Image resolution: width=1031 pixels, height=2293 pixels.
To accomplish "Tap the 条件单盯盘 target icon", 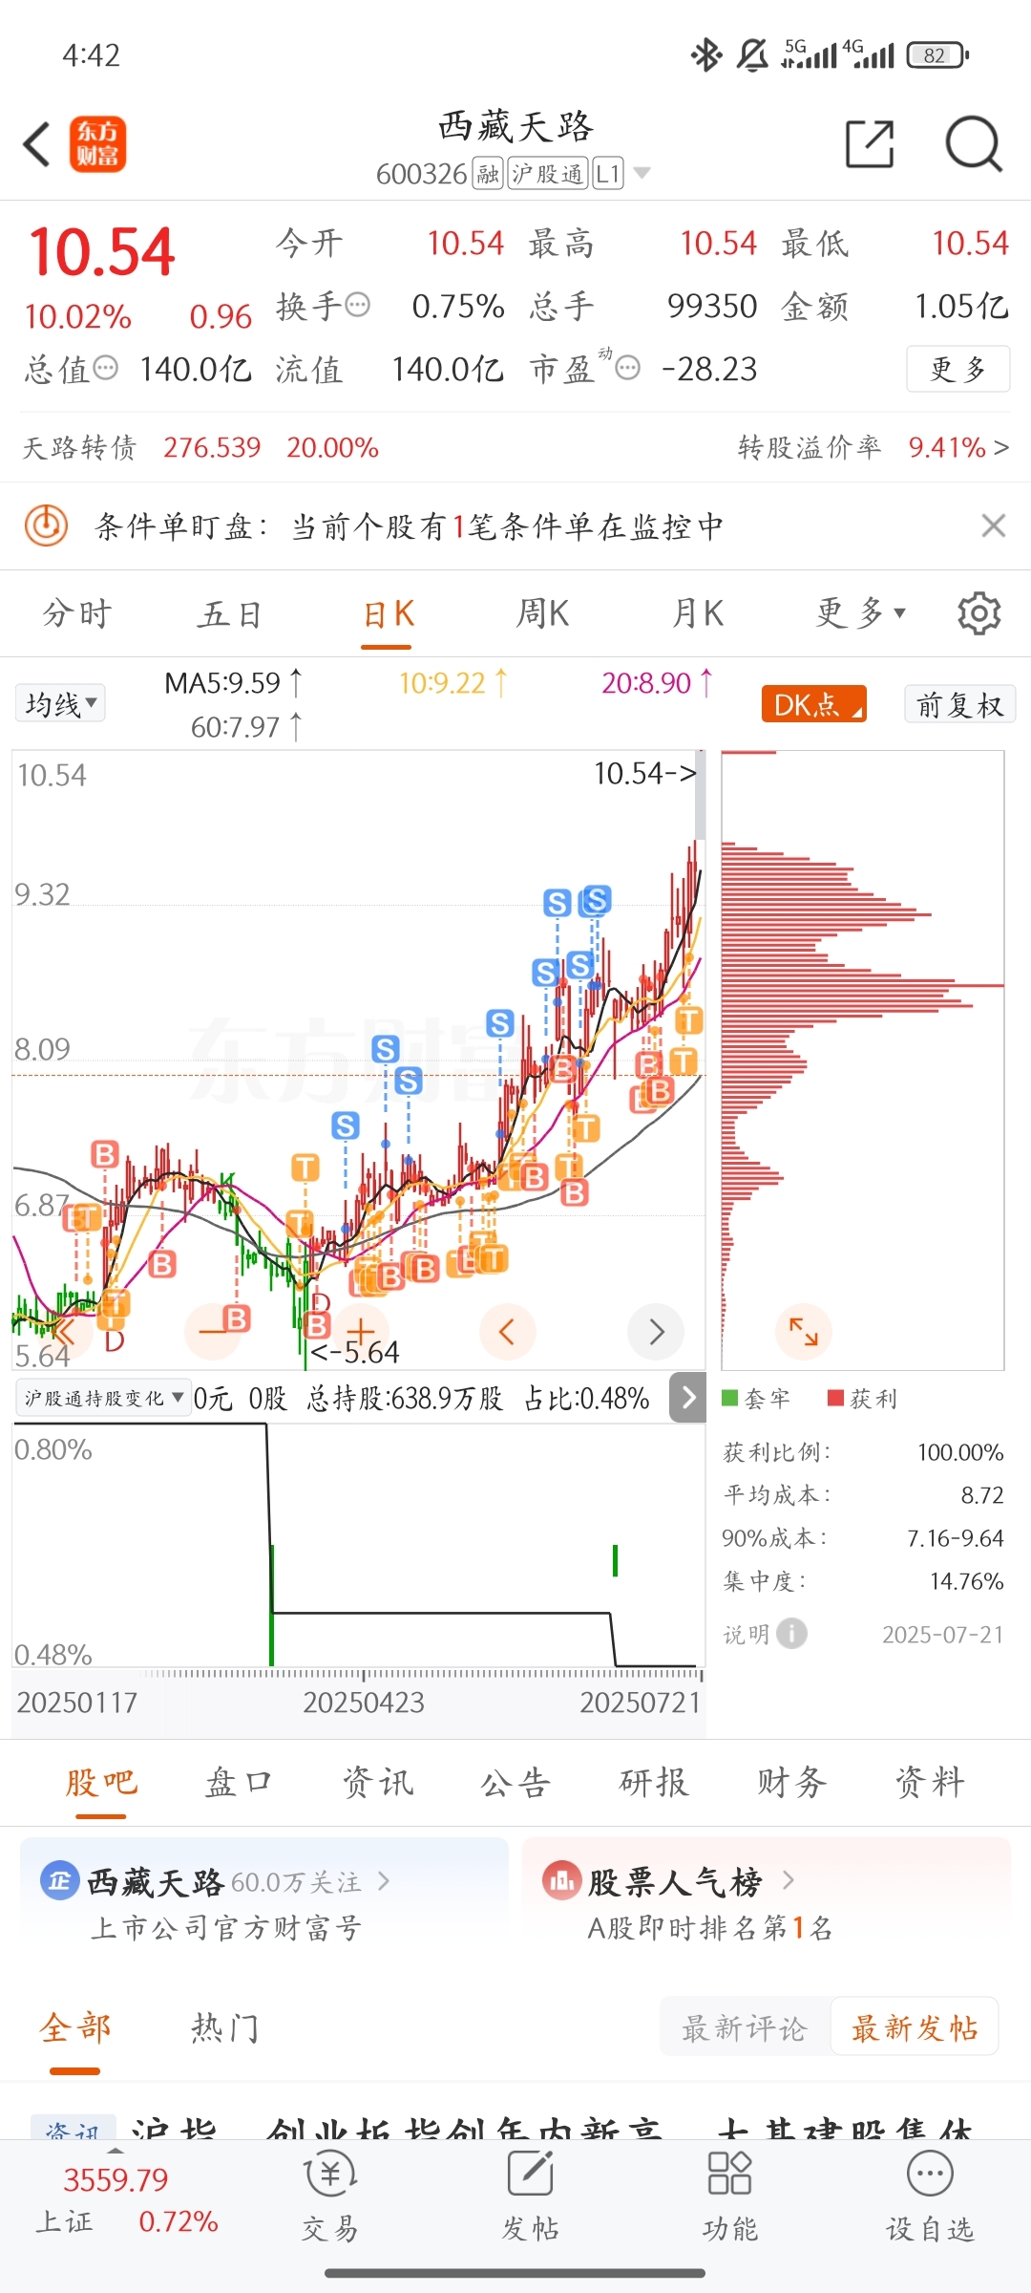I will 46,525.
